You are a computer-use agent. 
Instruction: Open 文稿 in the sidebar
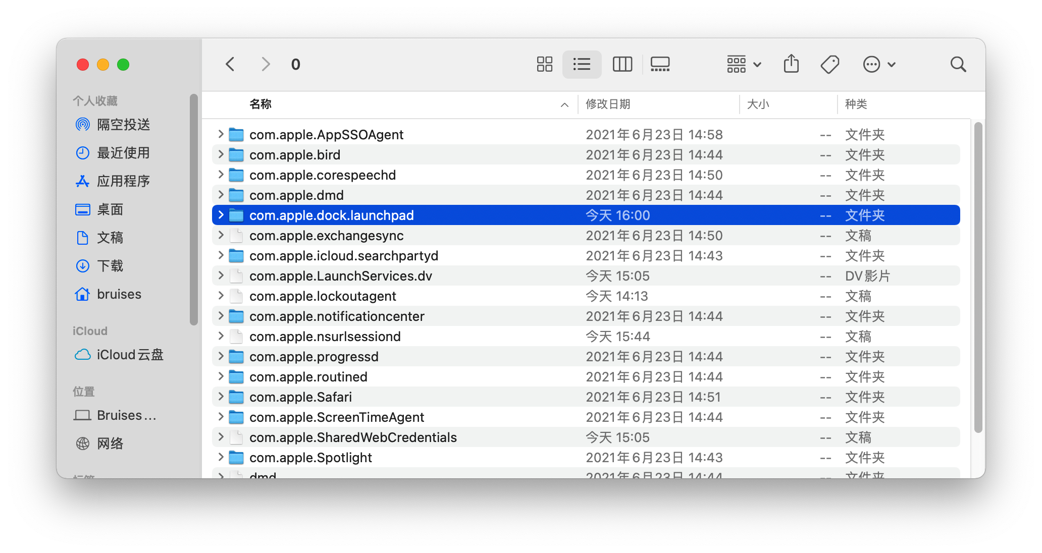click(99, 238)
